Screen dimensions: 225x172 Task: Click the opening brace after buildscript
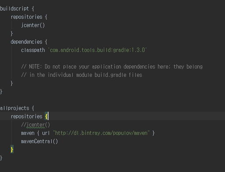pos(33,9)
